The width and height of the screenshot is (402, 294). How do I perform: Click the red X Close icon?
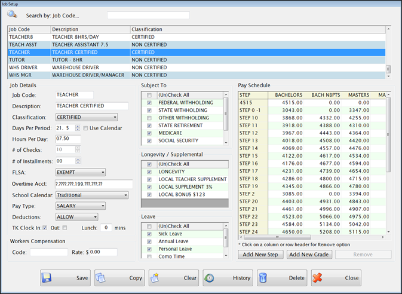[317, 278]
